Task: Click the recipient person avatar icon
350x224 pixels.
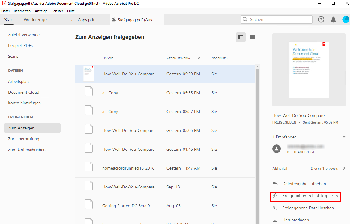Action: [277, 149]
